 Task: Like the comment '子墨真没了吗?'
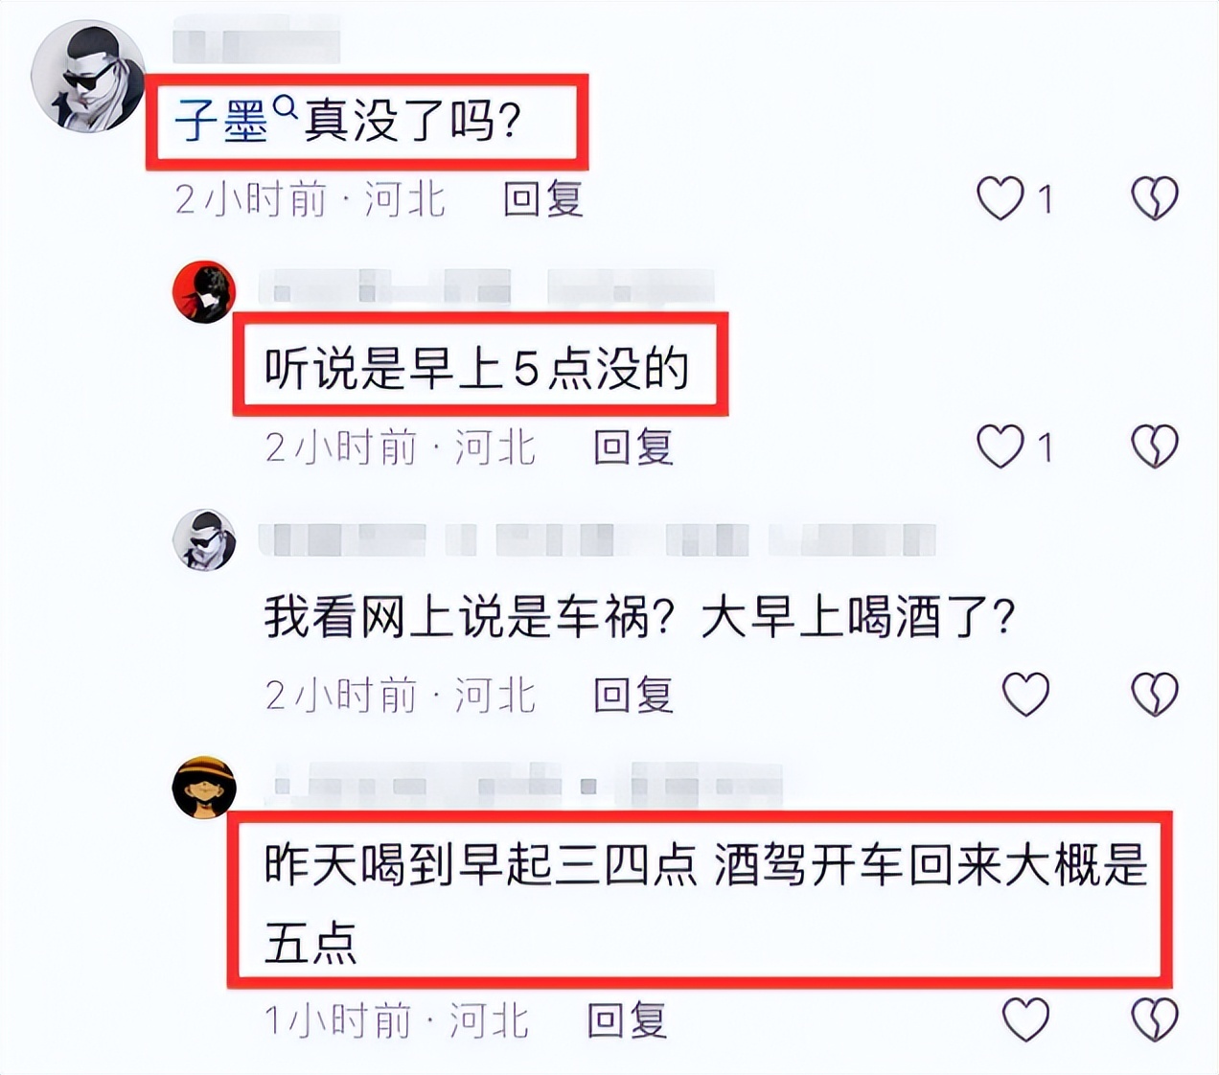point(1000,199)
